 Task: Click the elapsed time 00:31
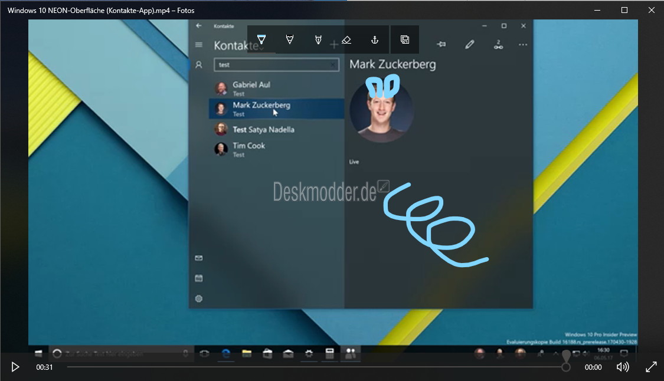click(44, 367)
